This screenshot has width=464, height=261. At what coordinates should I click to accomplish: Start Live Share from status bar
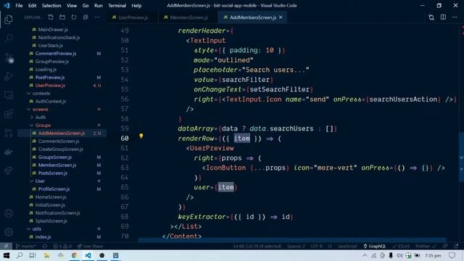(x=90, y=246)
